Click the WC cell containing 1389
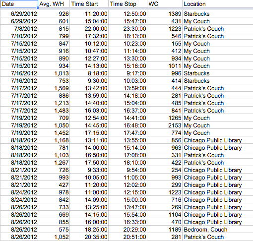 click(x=165, y=14)
